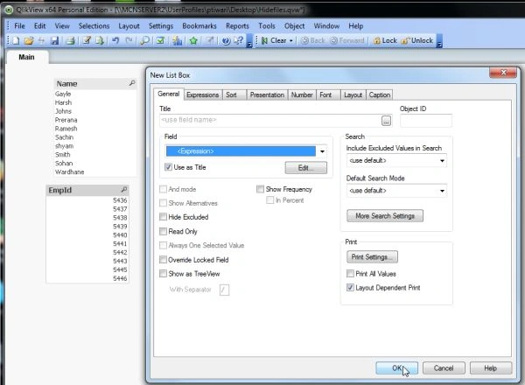Click the search icon in Name list box
This screenshot has width=525, height=385.
click(132, 83)
